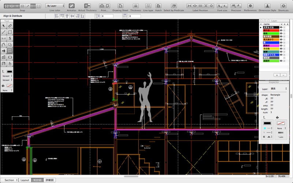The width and height of the screenshot is (293, 183).
Task: Click the first Align & Distribute value field
Action: pyautogui.click(x=107, y=16)
